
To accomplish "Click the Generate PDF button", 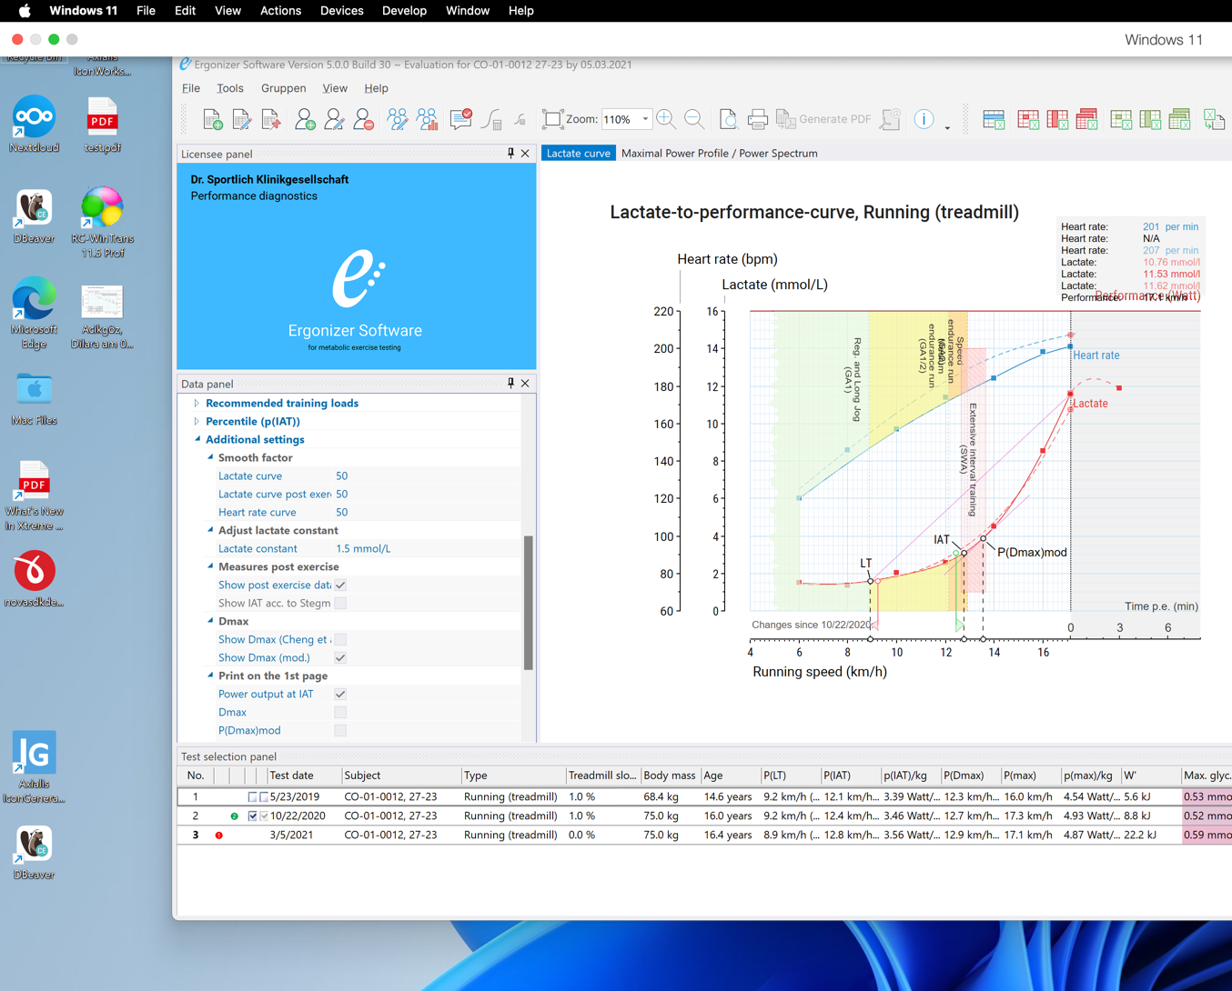I will coord(824,119).
